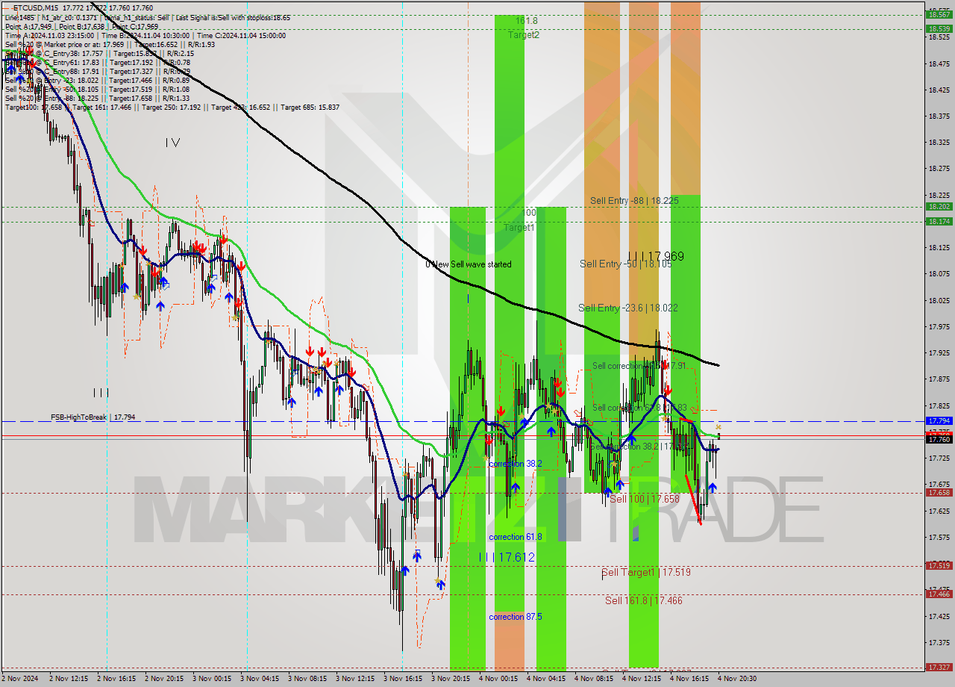Image resolution: width=955 pixels, height=687 pixels.
Task: Select the 'Sell Entry -88 | 18.225' label
Action: coord(635,200)
